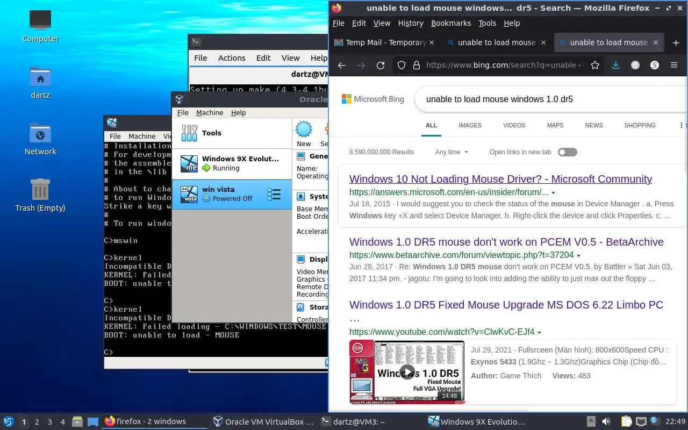The width and height of the screenshot is (688, 430).
Task: Switch to workspace 2 in the pager
Action: (37, 422)
